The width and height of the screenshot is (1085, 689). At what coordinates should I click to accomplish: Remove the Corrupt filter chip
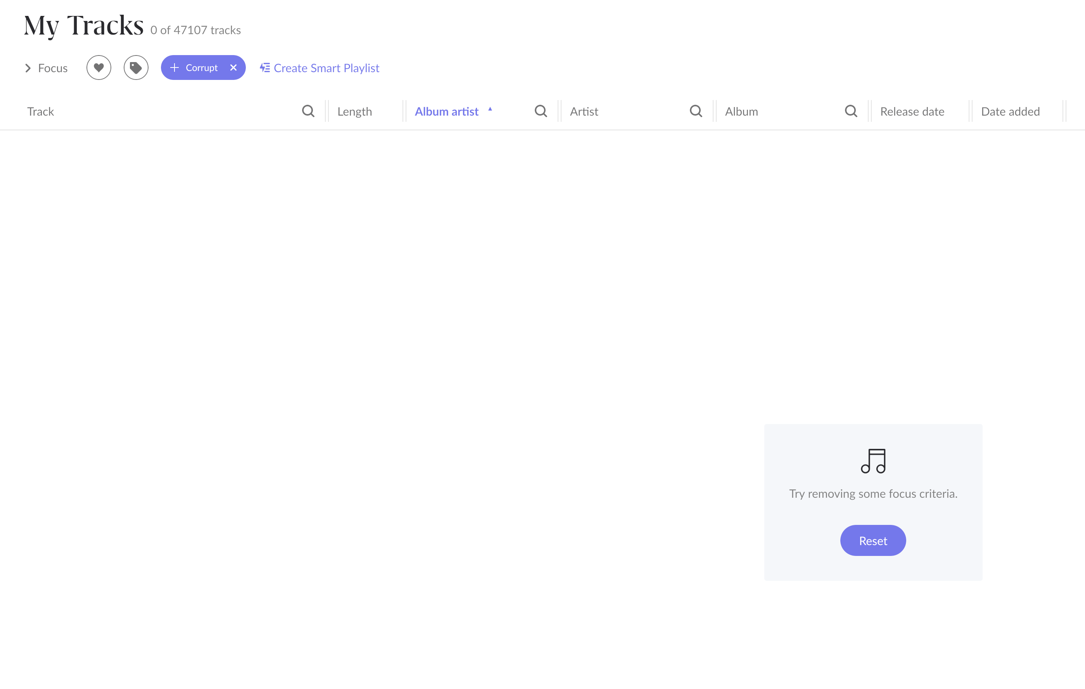233,68
